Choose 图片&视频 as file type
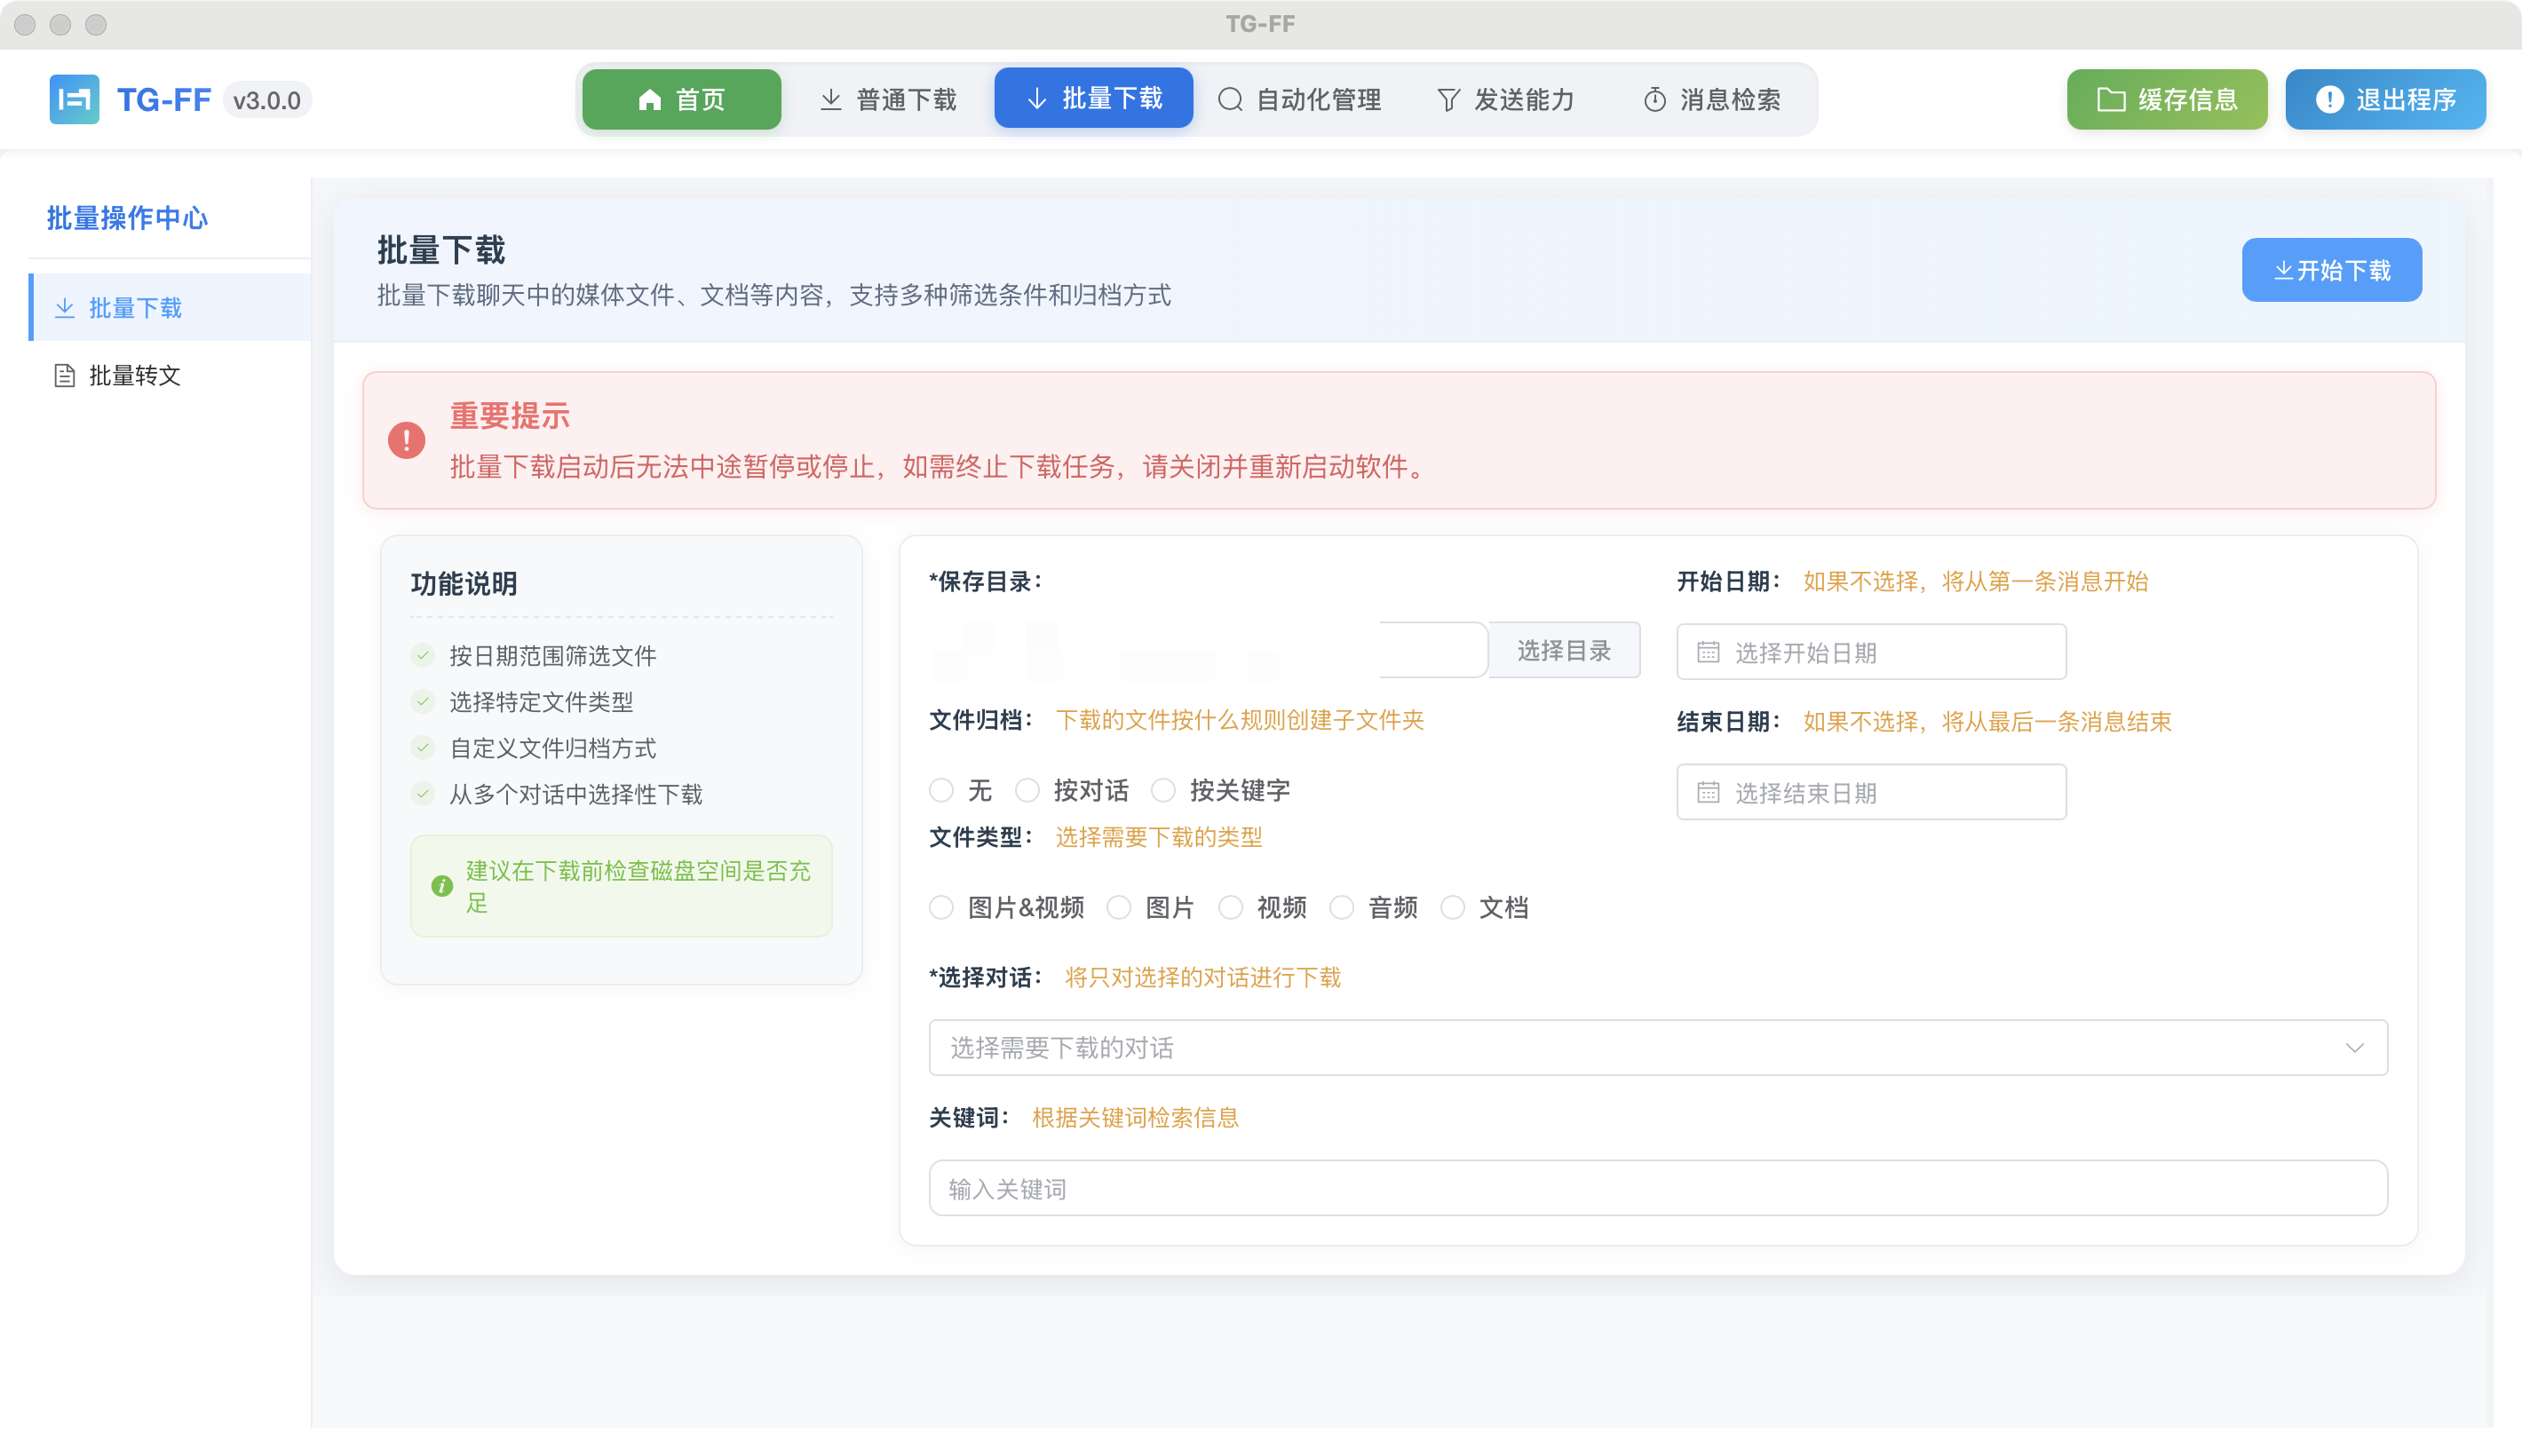Viewport: 2522px width, 1456px height. click(941, 907)
